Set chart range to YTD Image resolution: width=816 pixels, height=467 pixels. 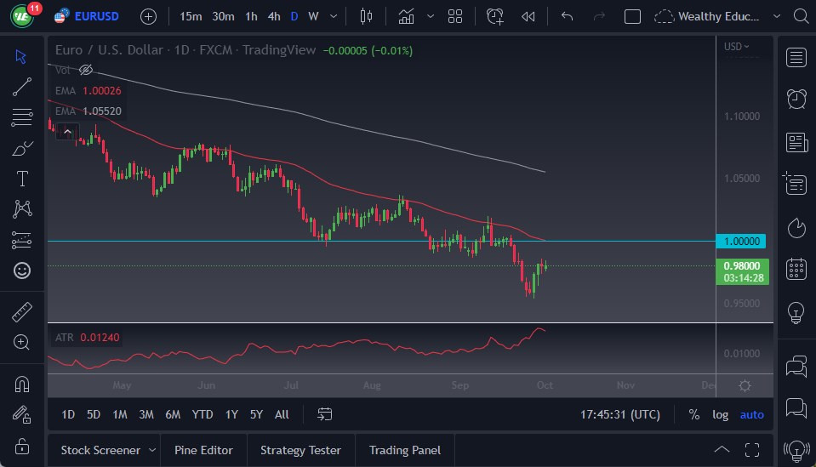(x=203, y=414)
